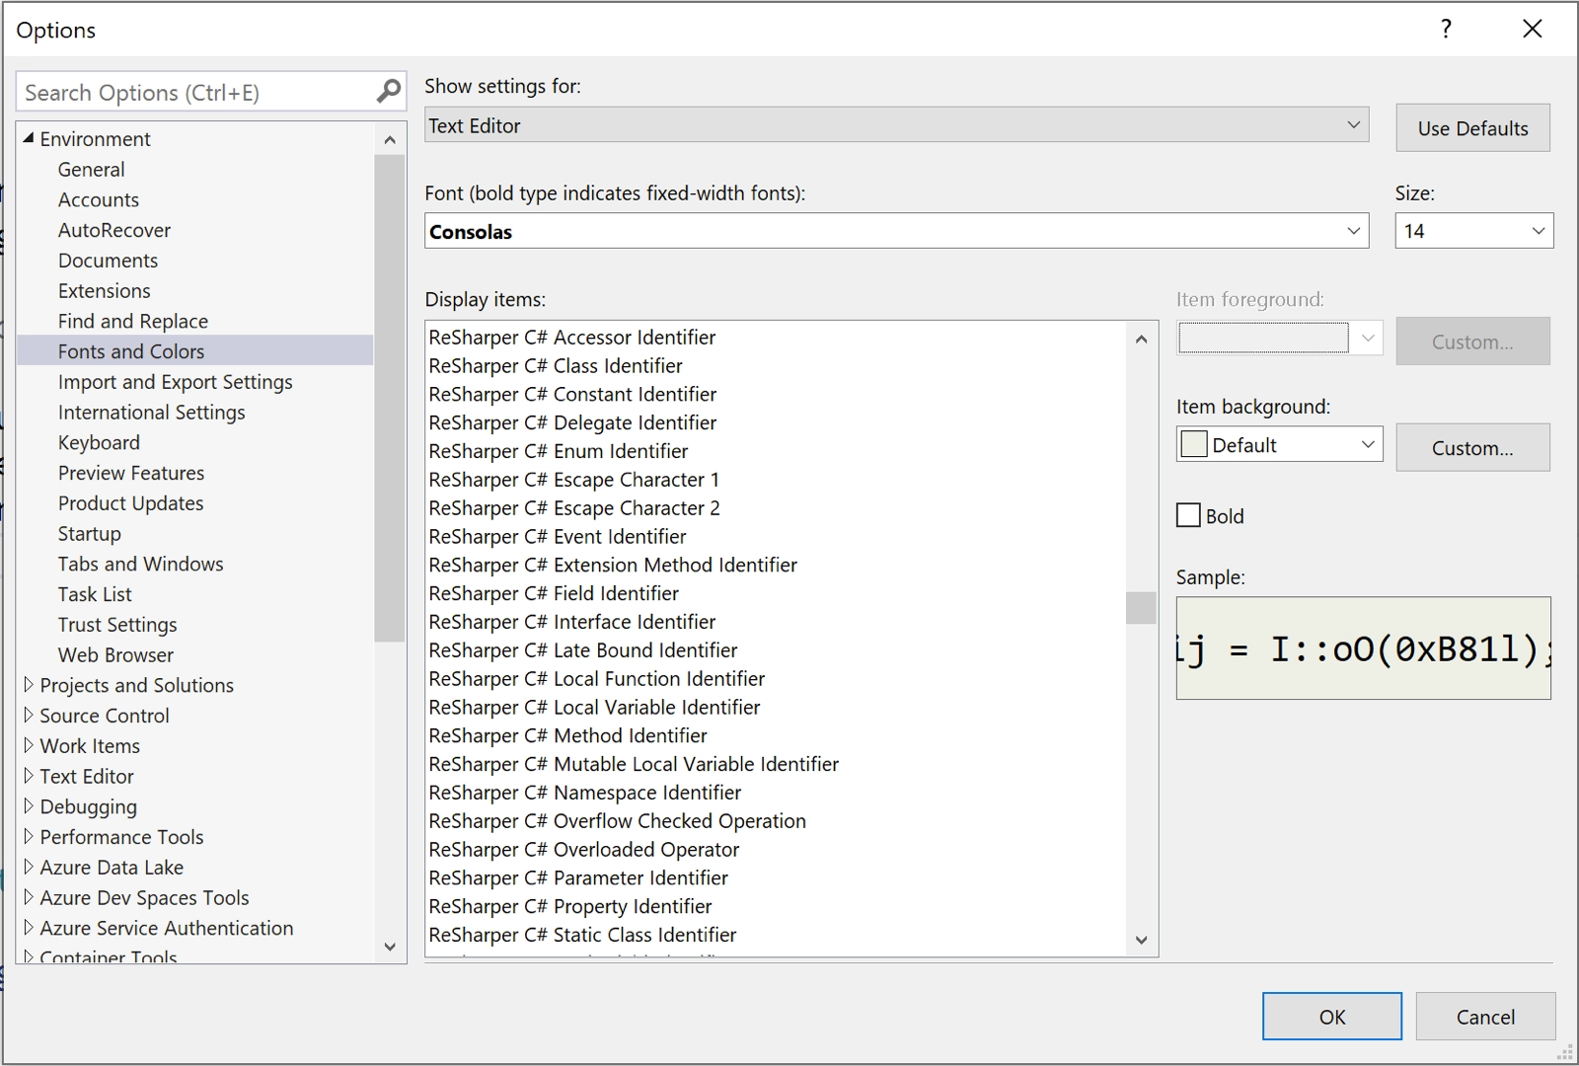The height and width of the screenshot is (1066, 1579).
Task: Confirm with the OK button
Action: pos(1332,1017)
